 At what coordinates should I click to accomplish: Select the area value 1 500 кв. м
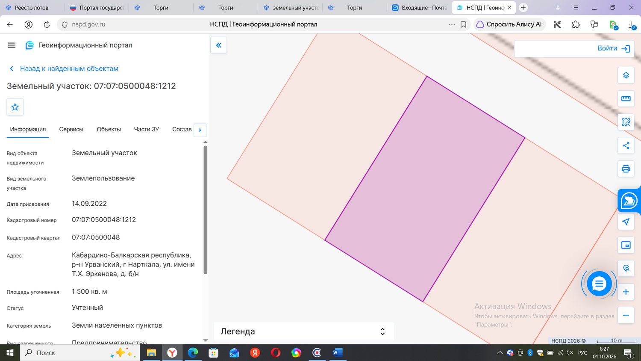coord(89,292)
